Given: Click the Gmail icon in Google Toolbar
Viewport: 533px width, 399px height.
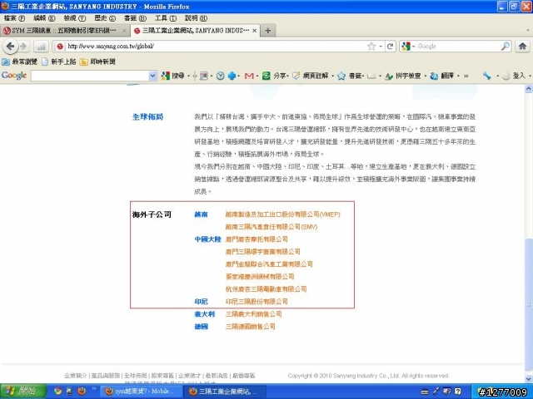Looking at the screenshot, I should [249, 76].
